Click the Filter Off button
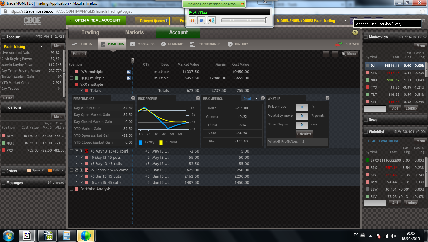Screen dimensions: 428x242 point(79,54)
